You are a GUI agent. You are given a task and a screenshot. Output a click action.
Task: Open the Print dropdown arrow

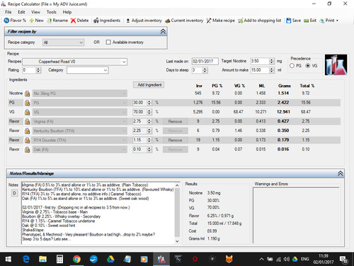click(x=337, y=21)
